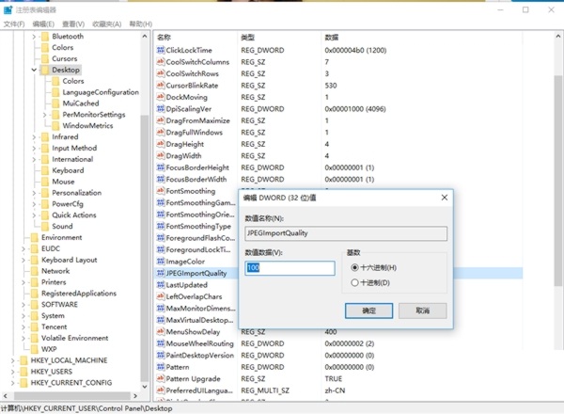This screenshot has width=564, height=414.
Task: Click the MenuShowDelay string icon
Action: (161, 331)
